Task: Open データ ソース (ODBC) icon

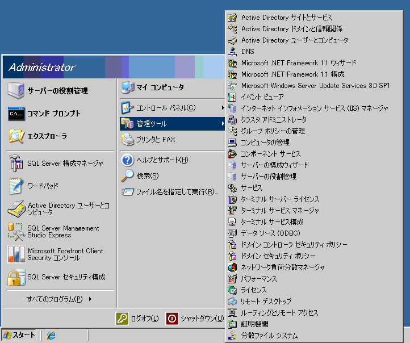Action: (232, 233)
